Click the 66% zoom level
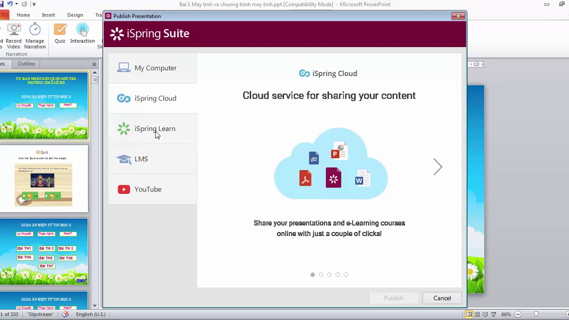The height and width of the screenshot is (320, 569). (506, 314)
